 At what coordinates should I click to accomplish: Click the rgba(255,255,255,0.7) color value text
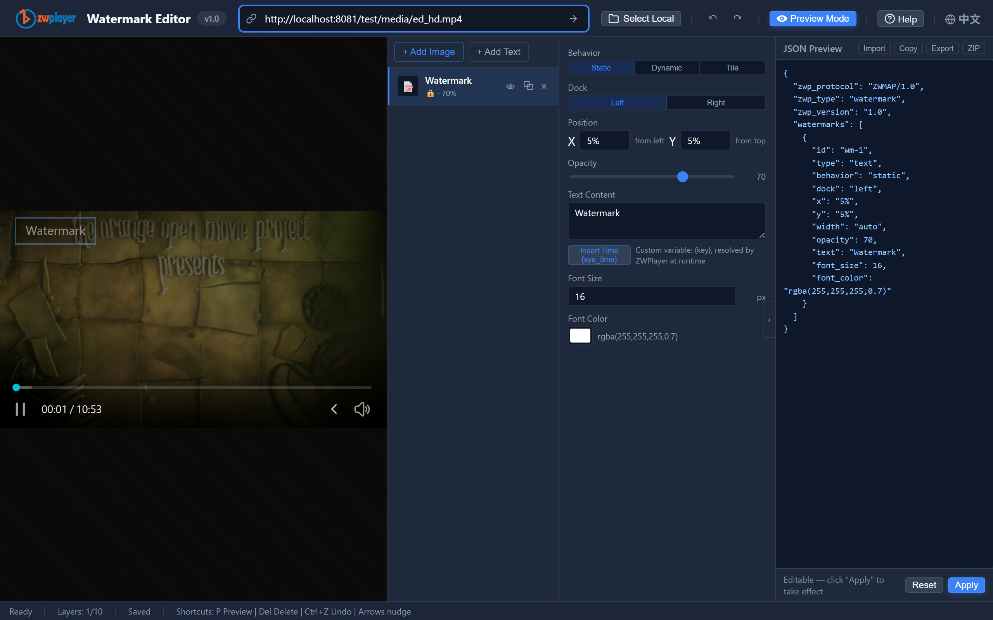tap(637, 336)
